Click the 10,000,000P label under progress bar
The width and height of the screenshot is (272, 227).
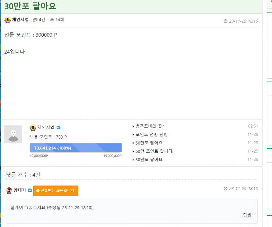click(39, 156)
